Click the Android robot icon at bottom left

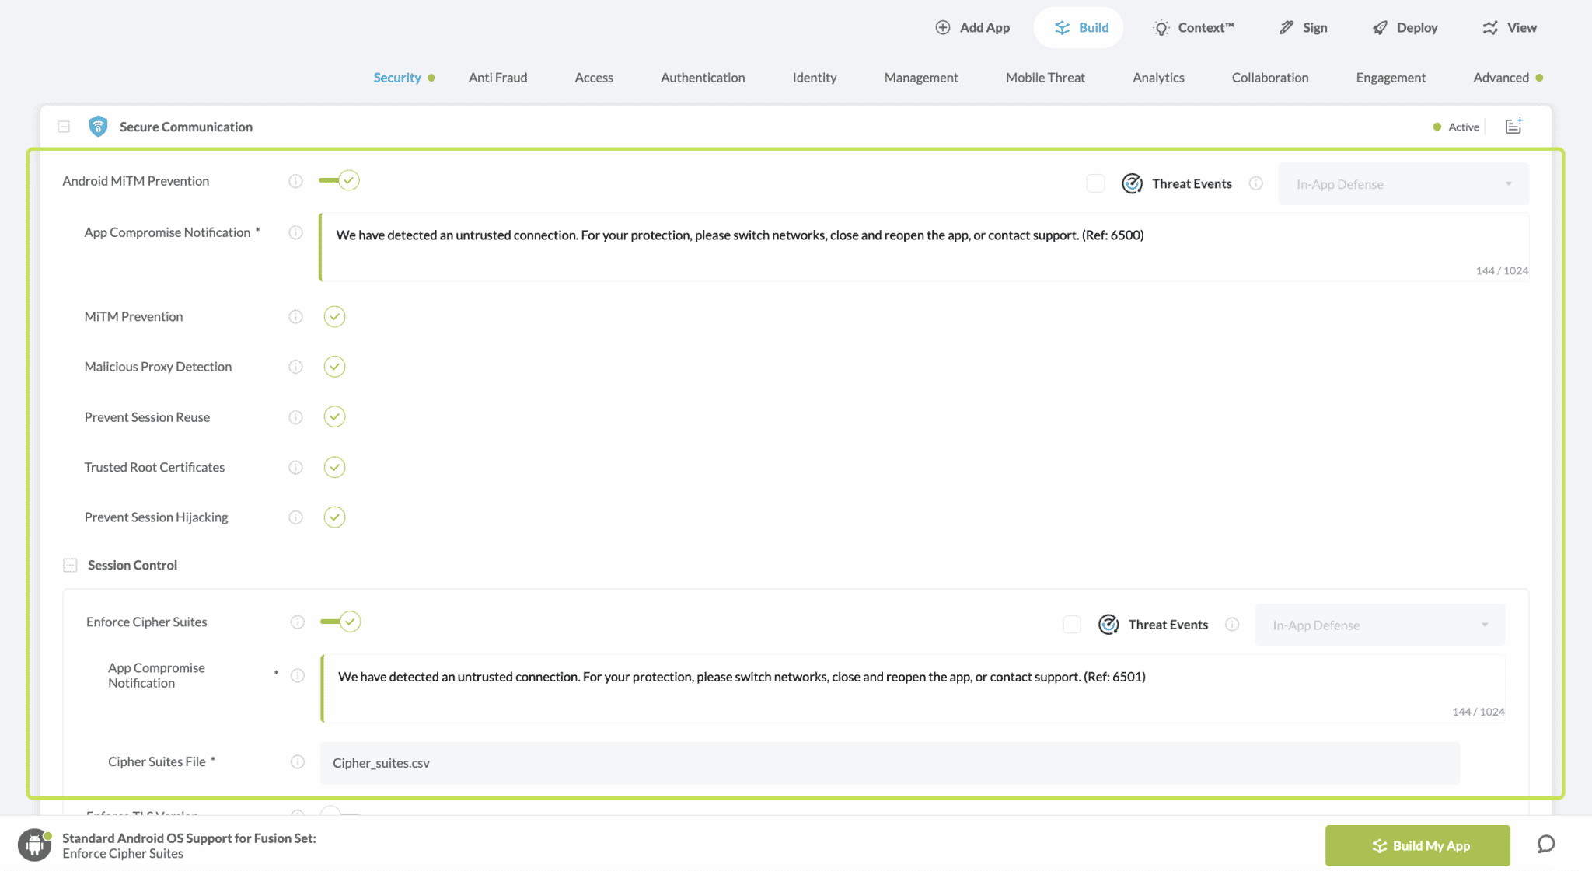(34, 845)
